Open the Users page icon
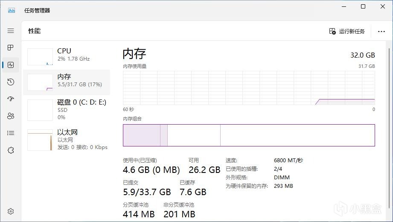 point(11,116)
